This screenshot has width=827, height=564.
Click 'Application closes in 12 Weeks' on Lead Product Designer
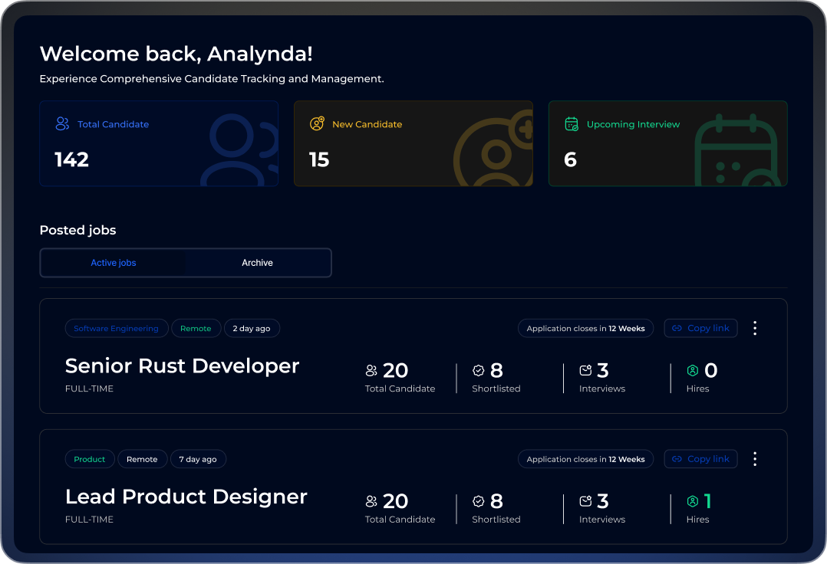click(585, 459)
